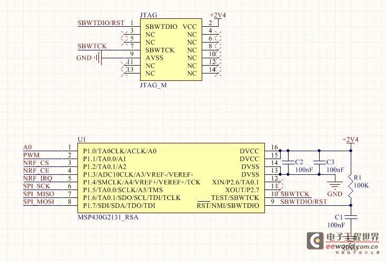
Task: Select capacitor C2 symbol
Action: 288,162
